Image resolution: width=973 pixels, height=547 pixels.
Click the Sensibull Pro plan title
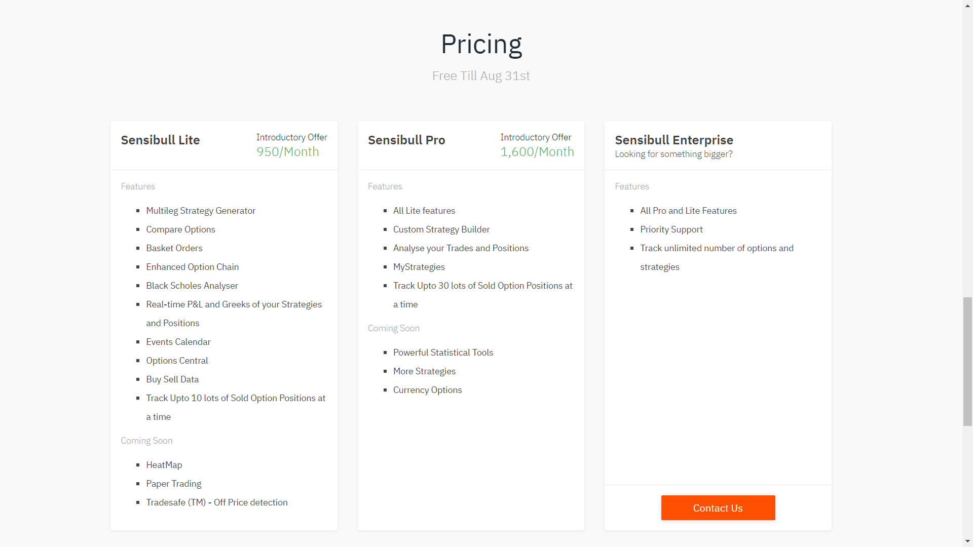[x=406, y=140]
